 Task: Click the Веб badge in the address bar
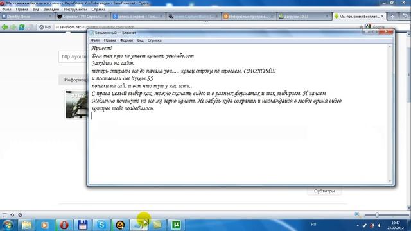45,27
